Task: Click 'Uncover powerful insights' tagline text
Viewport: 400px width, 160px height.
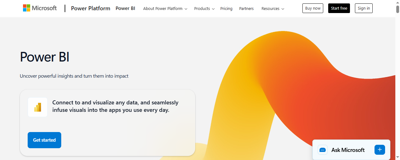Action: [x=74, y=76]
